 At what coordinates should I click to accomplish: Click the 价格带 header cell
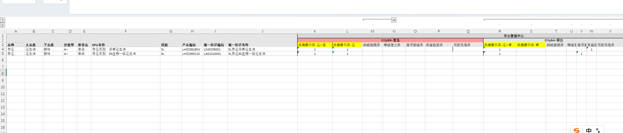[x=70, y=45]
